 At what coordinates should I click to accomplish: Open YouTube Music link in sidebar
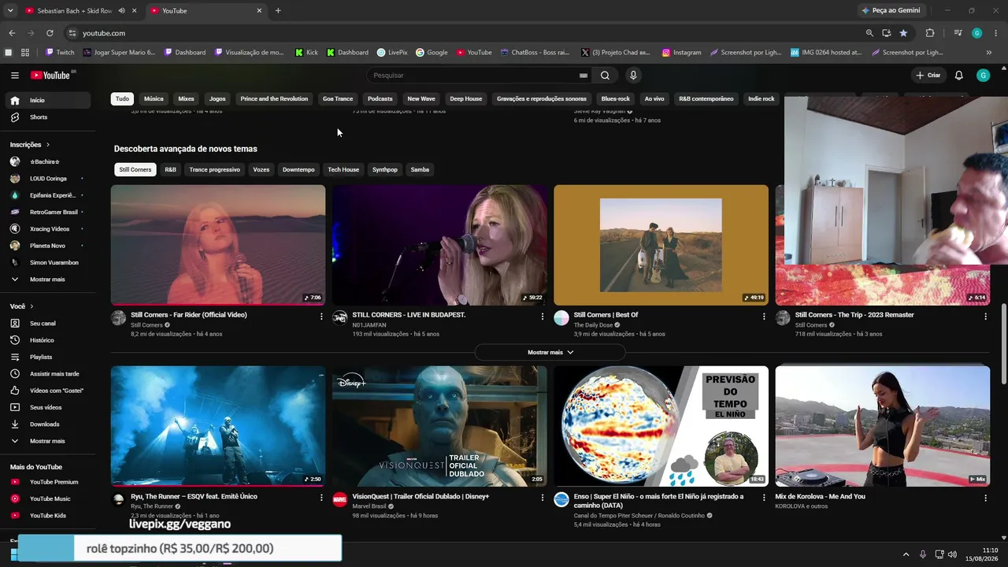[46, 498]
